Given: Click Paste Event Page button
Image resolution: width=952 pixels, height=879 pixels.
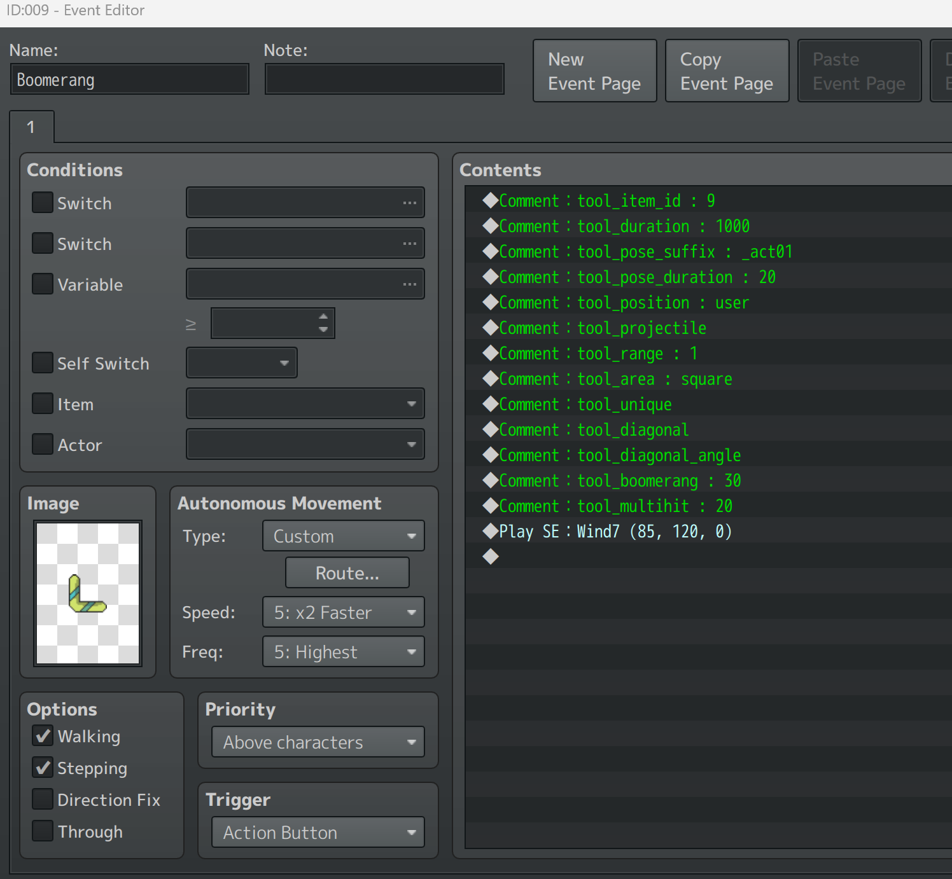Looking at the screenshot, I should point(860,71).
